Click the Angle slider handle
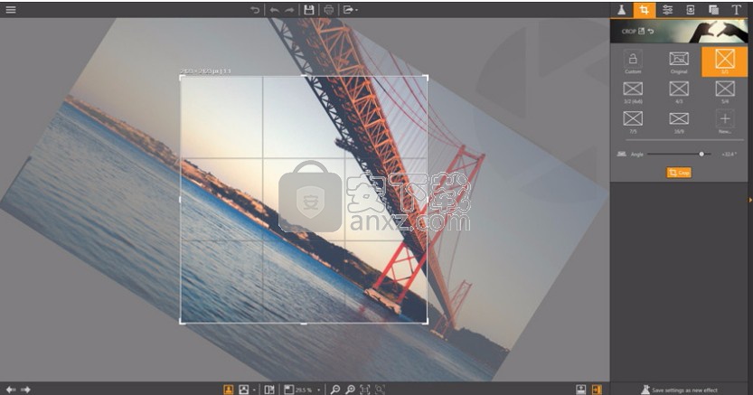Viewport: 753px width, 395px height. coord(701,154)
